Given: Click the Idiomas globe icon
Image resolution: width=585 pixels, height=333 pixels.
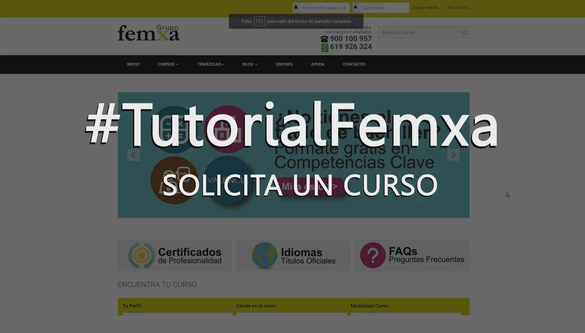Looking at the screenshot, I should [264, 255].
